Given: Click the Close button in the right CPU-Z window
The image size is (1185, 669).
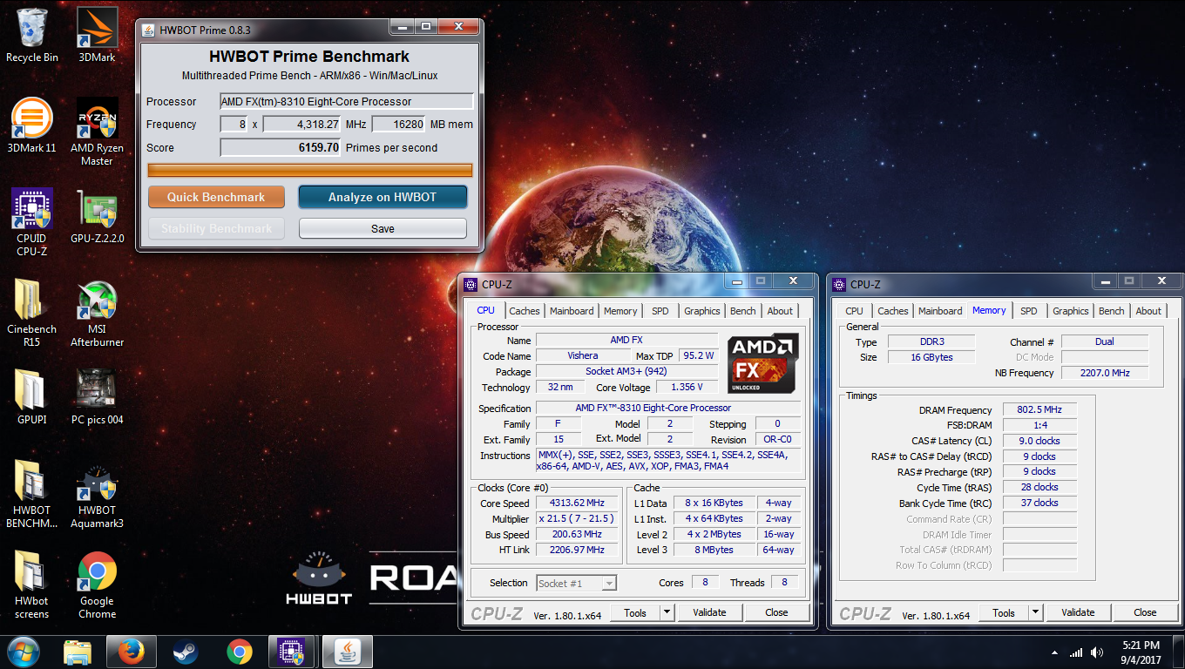Looking at the screenshot, I should 1145,613.
